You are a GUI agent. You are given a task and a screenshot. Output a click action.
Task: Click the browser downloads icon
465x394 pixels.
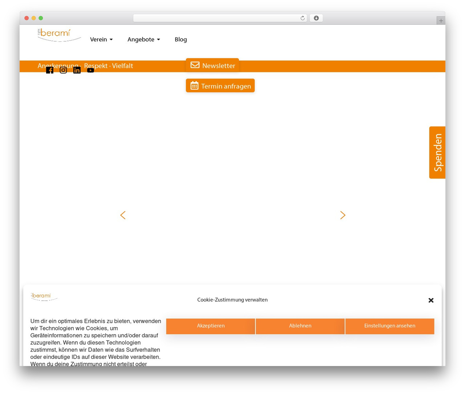tap(316, 18)
